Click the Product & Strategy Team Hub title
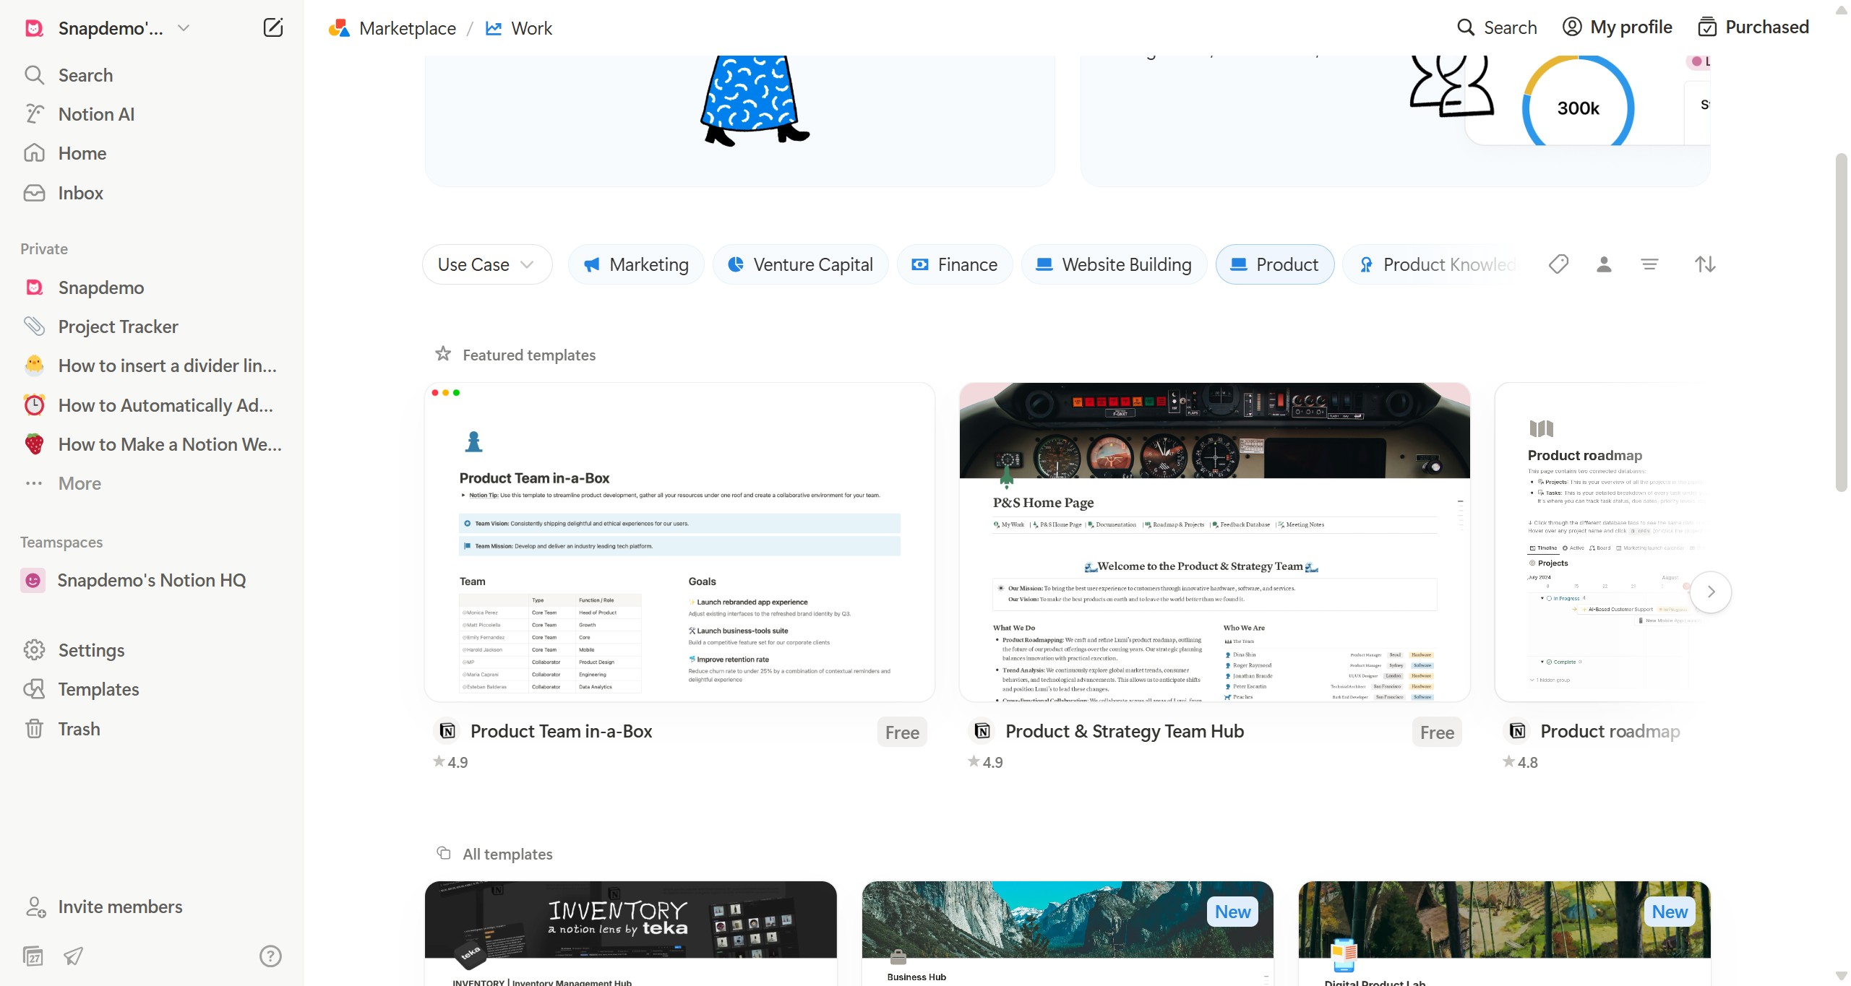The height and width of the screenshot is (986, 1851). coord(1125,731)
